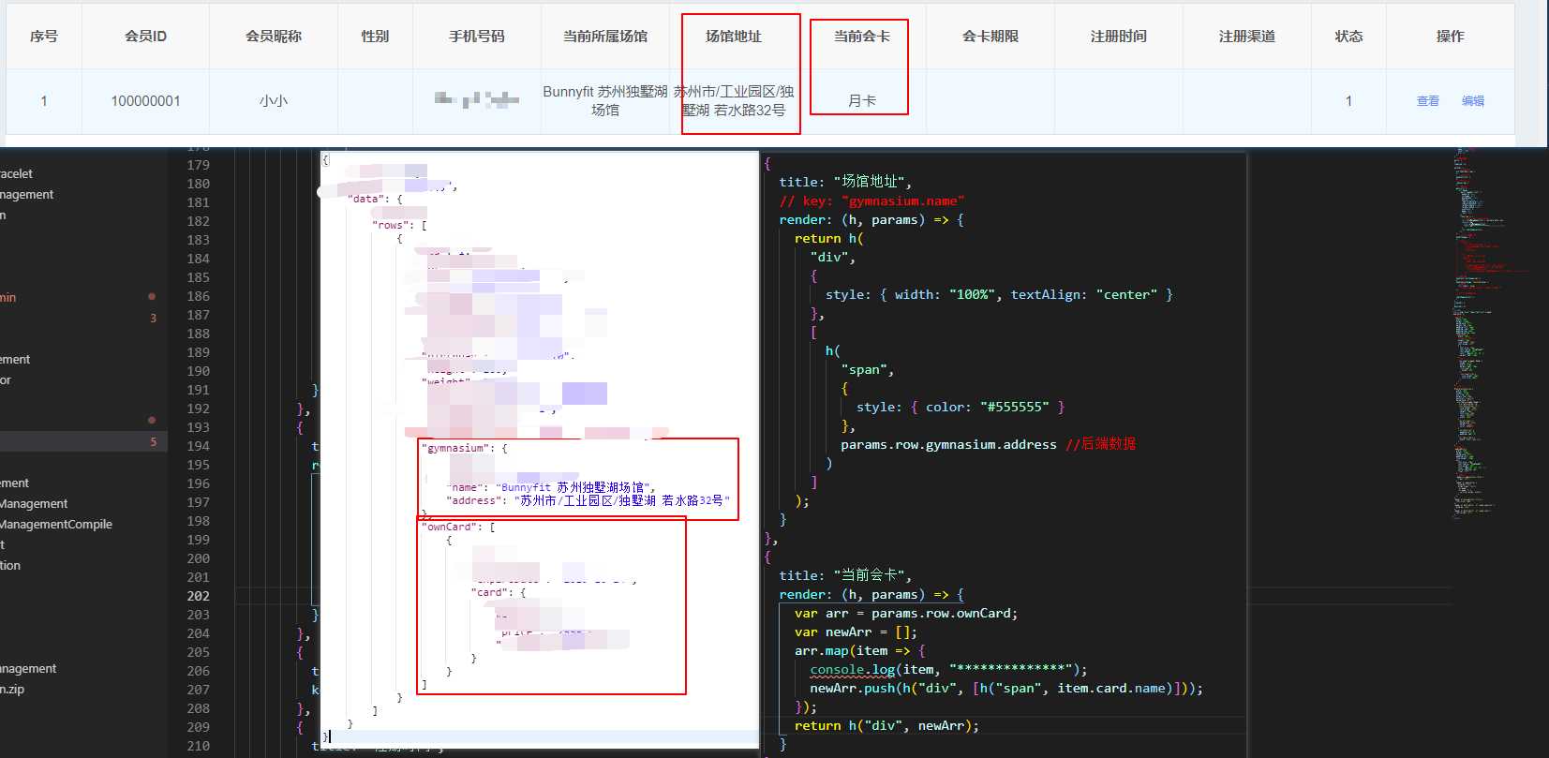This screenshot has height=758, width=1549.
Task: Click line number 186 in gutter
Action: [x=199, y=296]
